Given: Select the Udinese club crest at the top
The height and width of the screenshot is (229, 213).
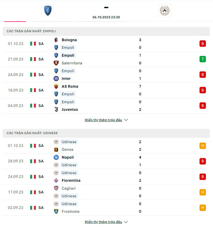Looking at the screenshot, I should pyautogui.click(x=165, y=11).
